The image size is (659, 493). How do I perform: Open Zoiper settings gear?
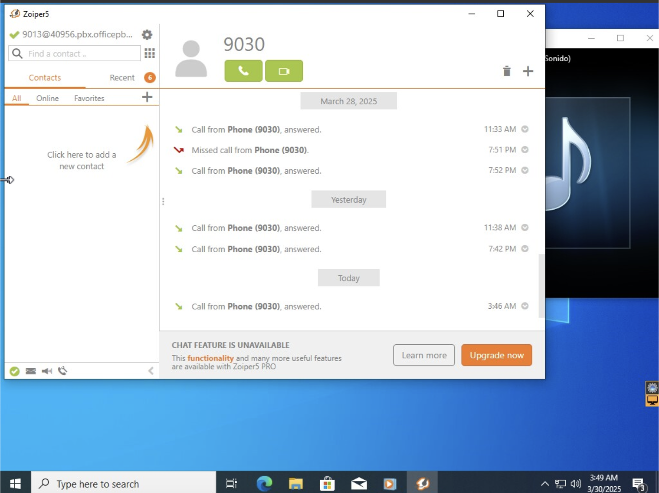(147, 35)
